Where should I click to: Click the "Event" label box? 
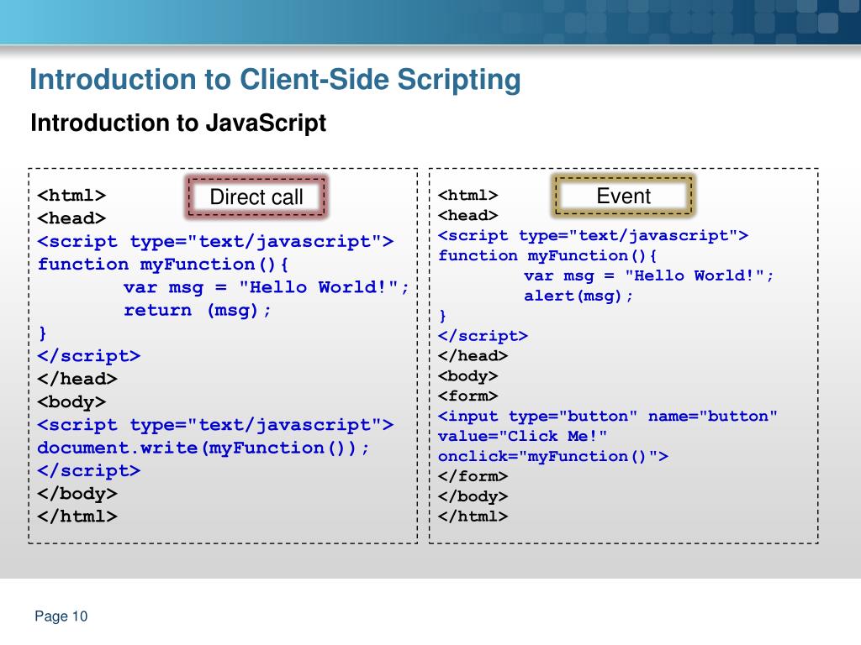coord(623,196)
